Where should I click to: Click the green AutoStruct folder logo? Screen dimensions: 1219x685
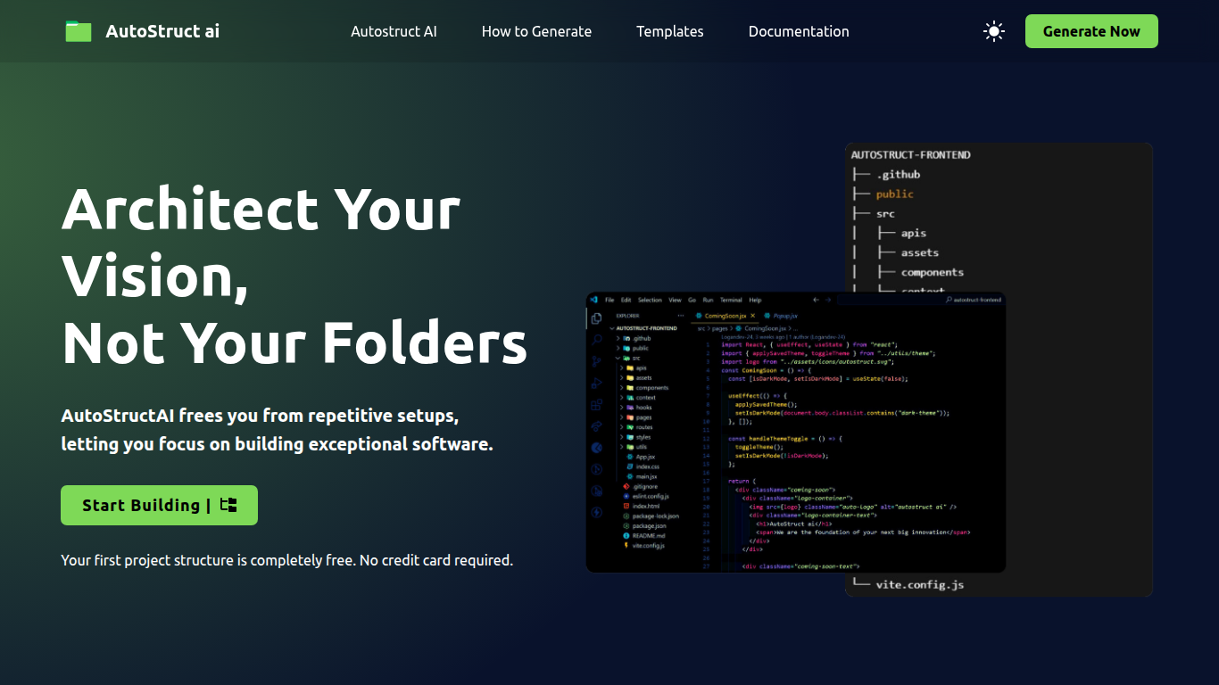(x=79, y=31)
